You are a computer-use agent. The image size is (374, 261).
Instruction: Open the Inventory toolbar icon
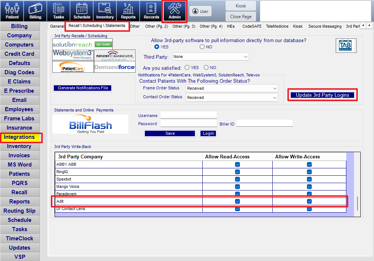point(105,11)
